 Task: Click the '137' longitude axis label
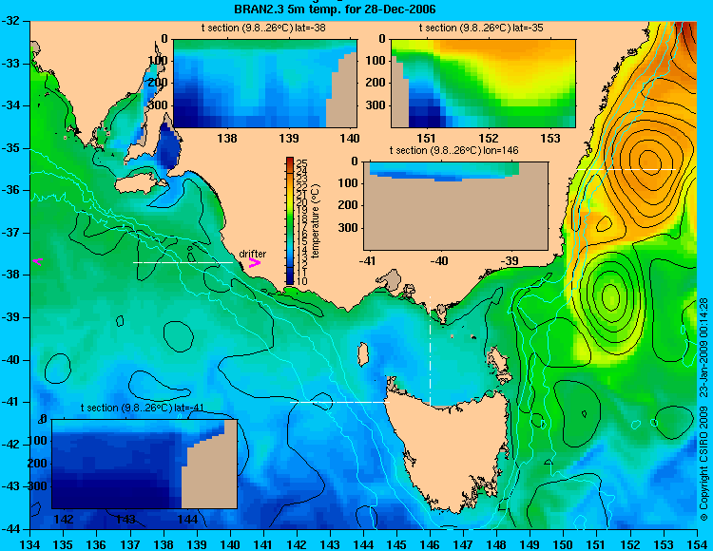tap(130, 544)
